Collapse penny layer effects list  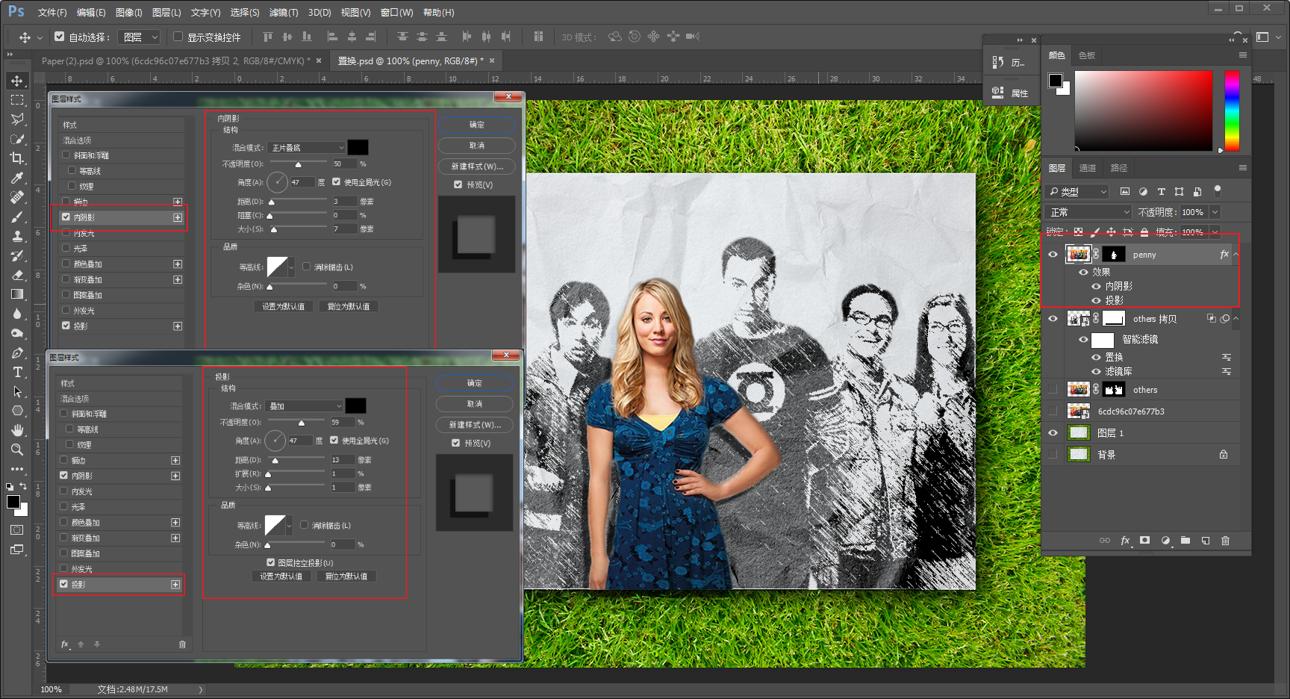pos(1236,255)
